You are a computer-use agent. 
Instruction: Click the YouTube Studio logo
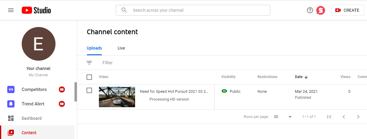pyautogui.click(x=36, y=10)
